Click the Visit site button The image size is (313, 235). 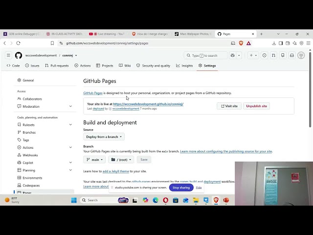229,106
